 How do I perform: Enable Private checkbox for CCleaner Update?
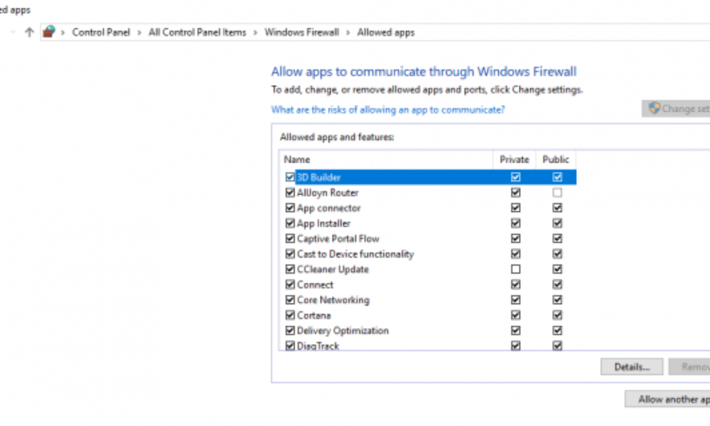point(515,269)
